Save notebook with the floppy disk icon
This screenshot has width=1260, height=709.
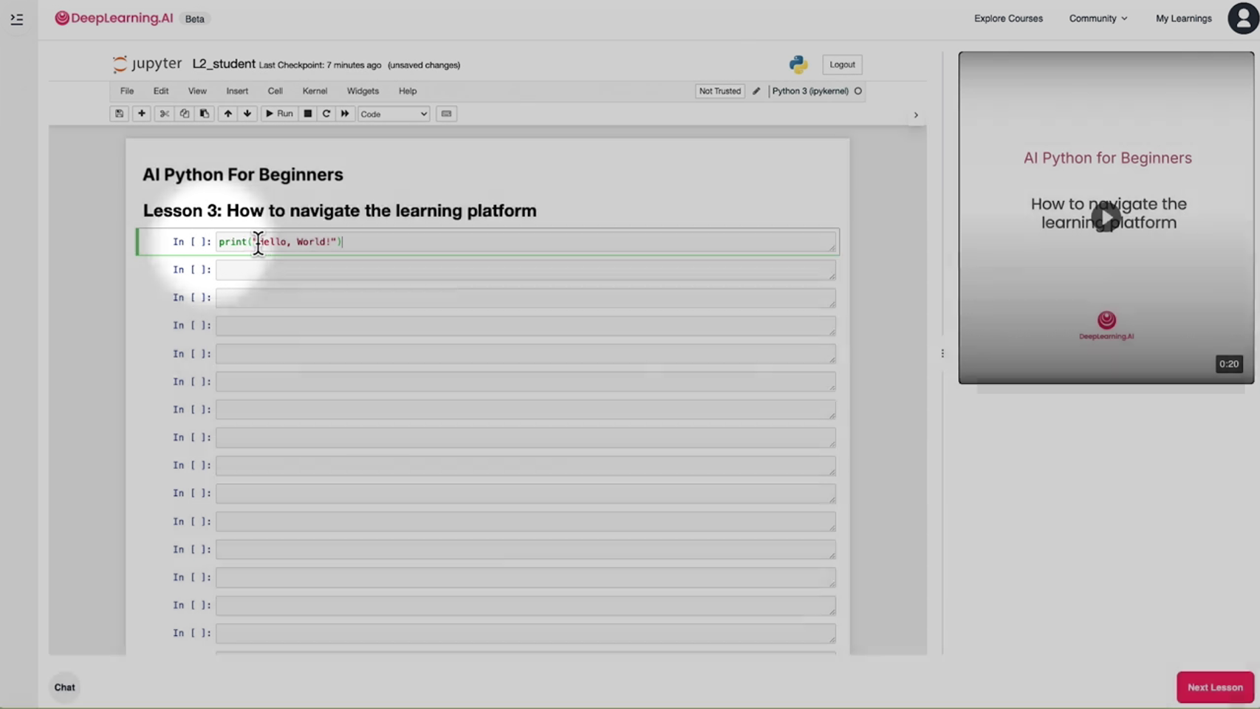[119, 114]
